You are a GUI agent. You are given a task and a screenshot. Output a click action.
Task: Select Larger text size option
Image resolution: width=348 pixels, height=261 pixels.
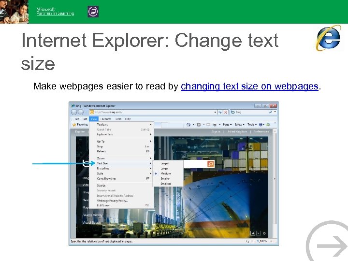168,169
